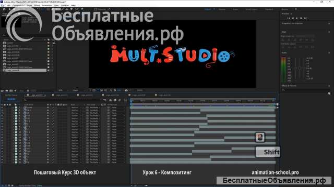
Task: Click the Home icon in the toolbar
Action: coord(4,9)
